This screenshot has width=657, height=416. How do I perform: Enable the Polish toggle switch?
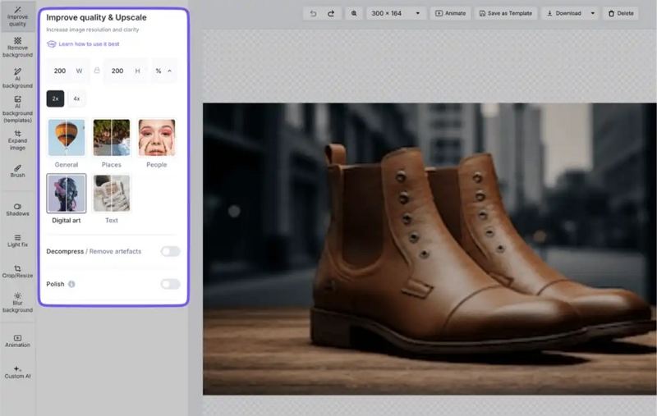point(170,284)
